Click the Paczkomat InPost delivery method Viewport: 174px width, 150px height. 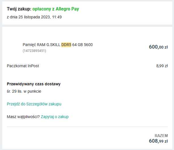tap(23, 66)
